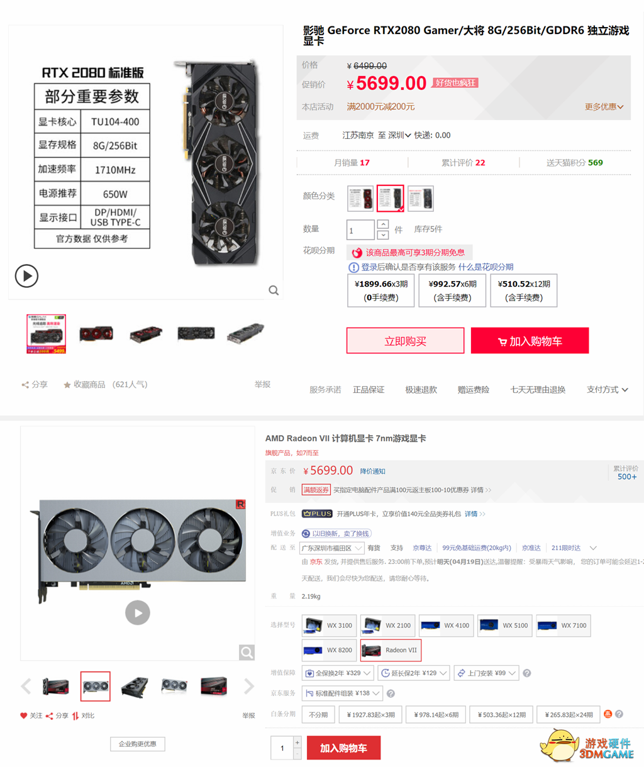Show previous Radeon thumbnails with left arrow
The height and width of the screenshot is (767, 644).
point(26,686)
